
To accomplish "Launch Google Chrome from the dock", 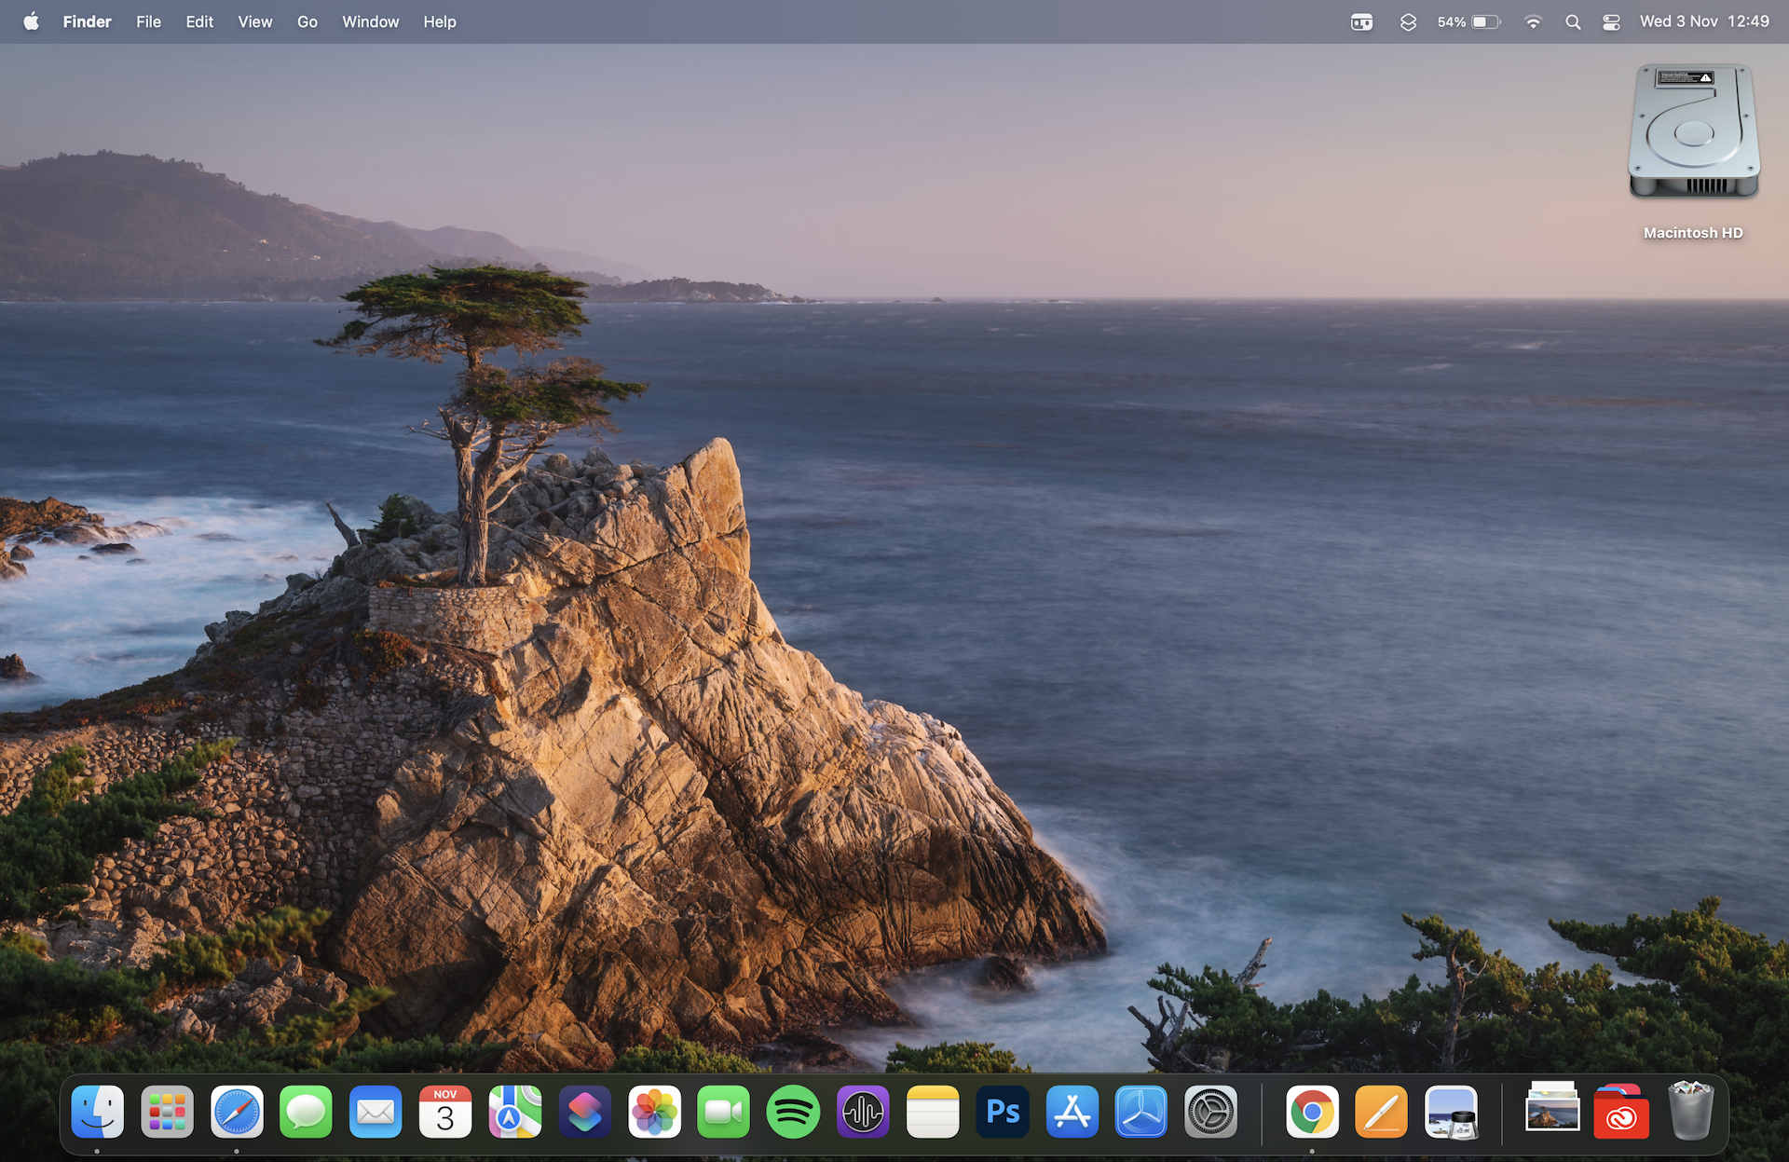I will (1312, 1112).
